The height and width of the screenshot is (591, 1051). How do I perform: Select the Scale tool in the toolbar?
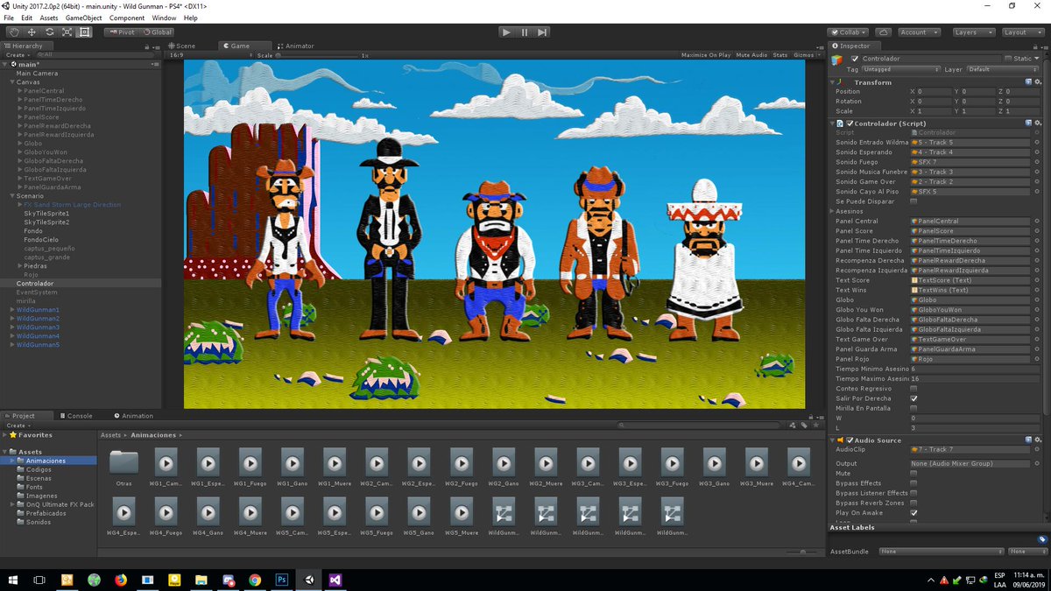point(67,32)
